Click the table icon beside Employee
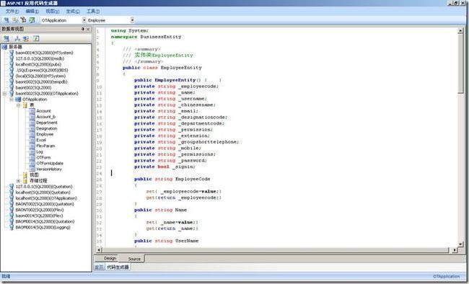The height and width of the screenshot is (284, 469). pos(32,134)
